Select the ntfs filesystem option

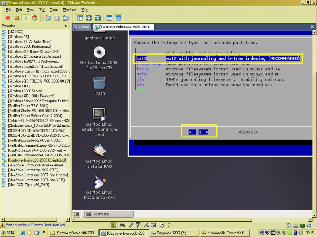(208, 74)
